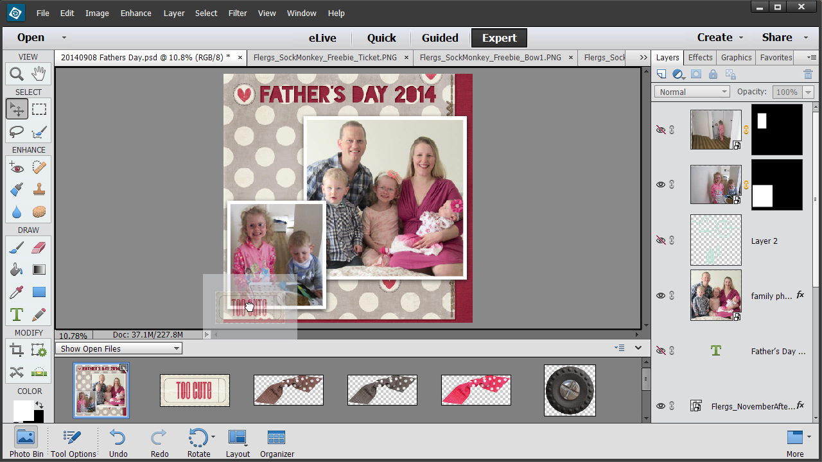This screenshot has height=462, width=822.
Task: Select the Zoom tool
Action: coord(17,73)
